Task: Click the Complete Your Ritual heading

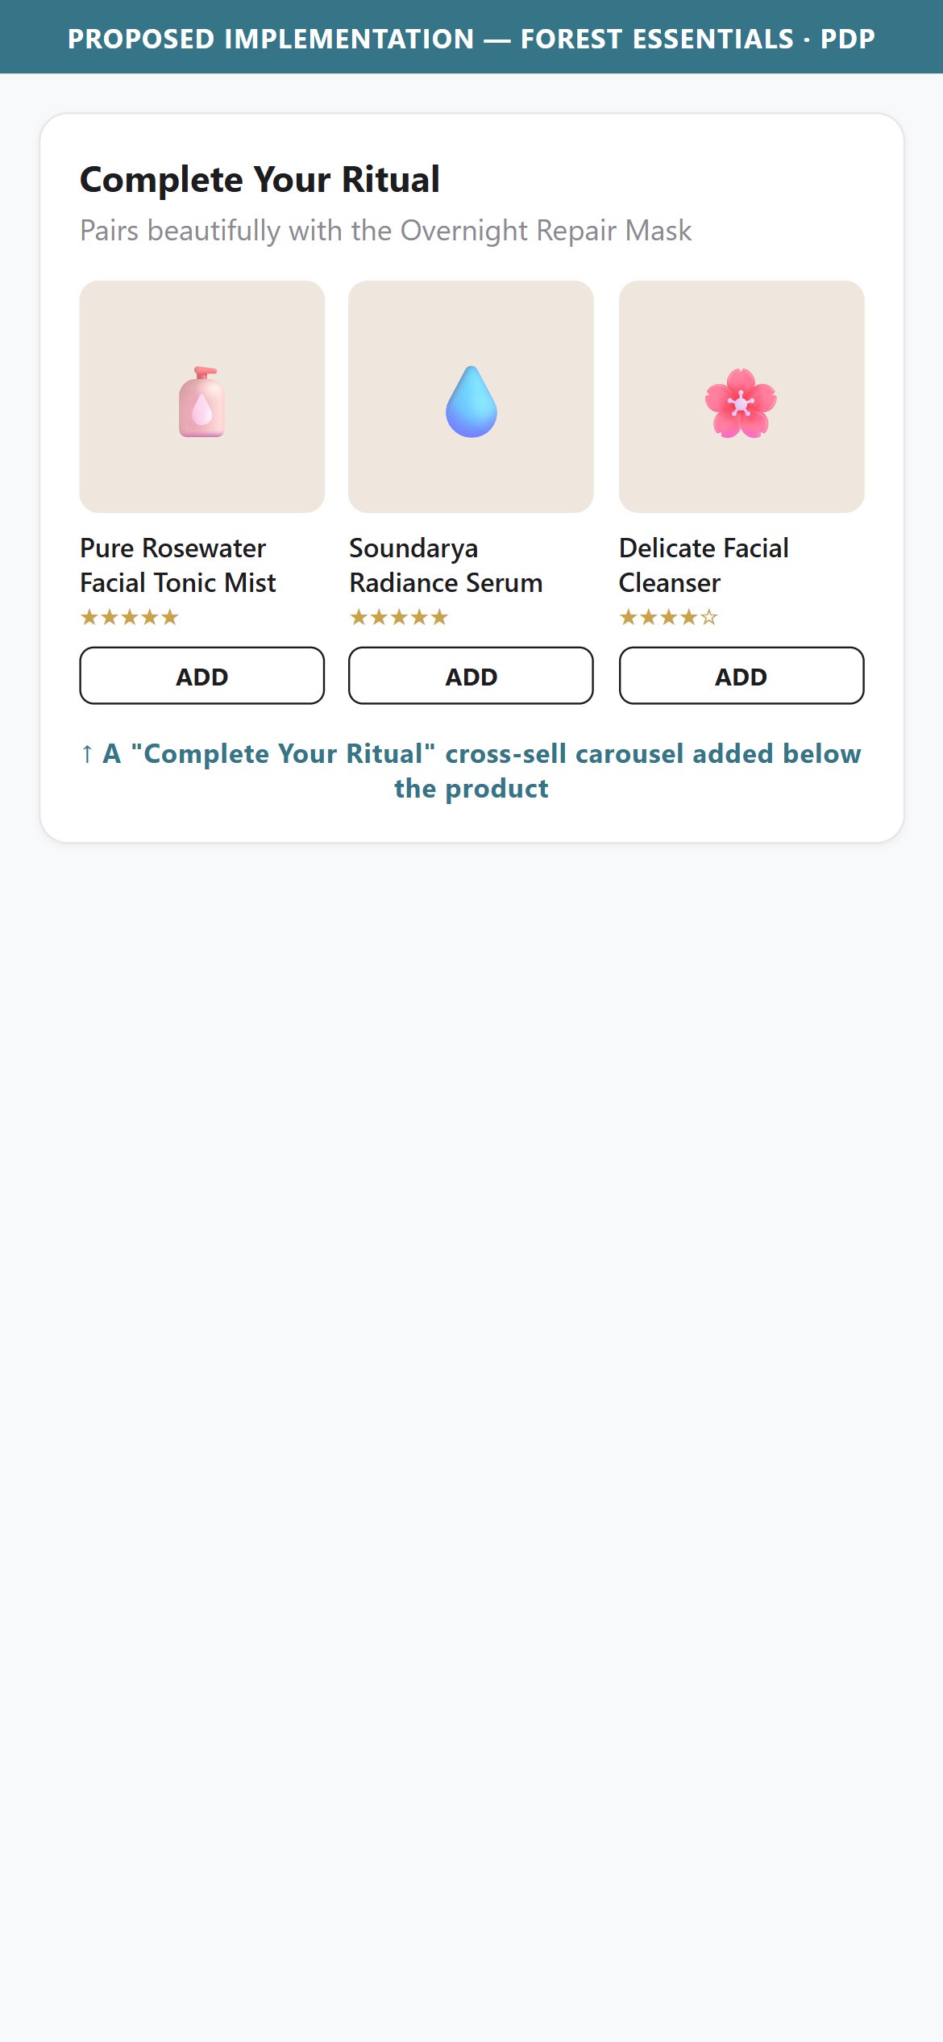Action: pyautogui.click(x=260, y=179)
